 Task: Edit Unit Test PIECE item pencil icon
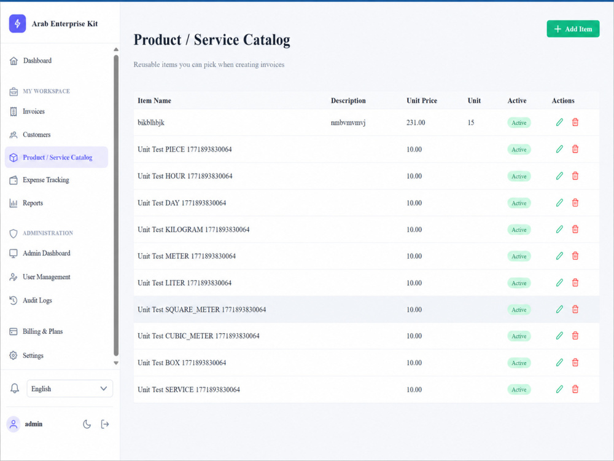point(559,149)
